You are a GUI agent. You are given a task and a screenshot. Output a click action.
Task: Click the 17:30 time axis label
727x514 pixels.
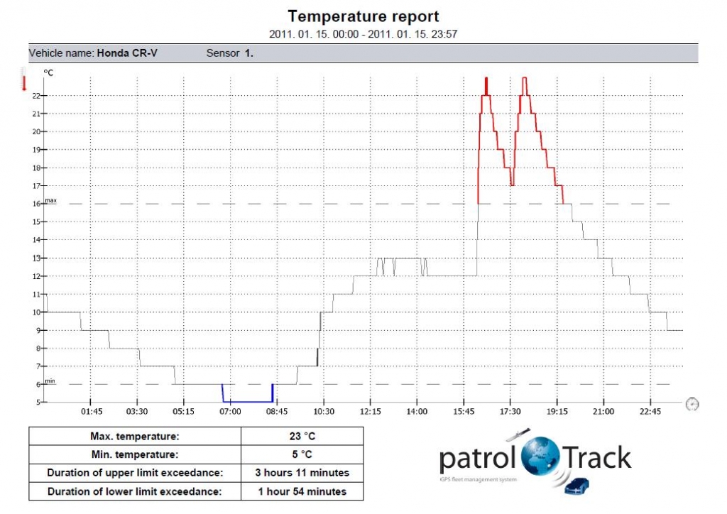510,412
